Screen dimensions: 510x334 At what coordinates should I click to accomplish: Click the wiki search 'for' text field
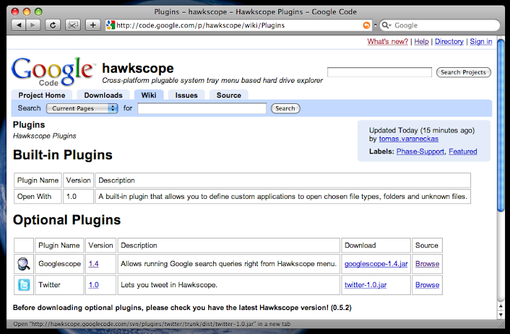point(202,108)
